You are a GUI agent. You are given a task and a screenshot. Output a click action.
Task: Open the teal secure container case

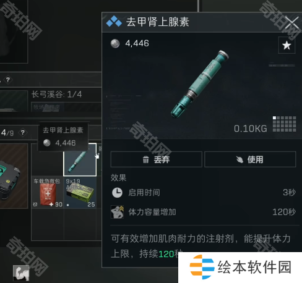coord(14,176)
